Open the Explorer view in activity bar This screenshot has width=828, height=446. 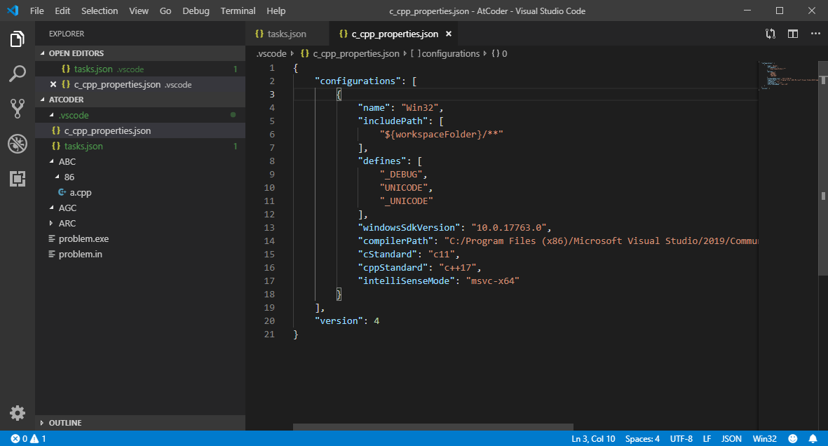pyautogui.click(x=18, y=39)
